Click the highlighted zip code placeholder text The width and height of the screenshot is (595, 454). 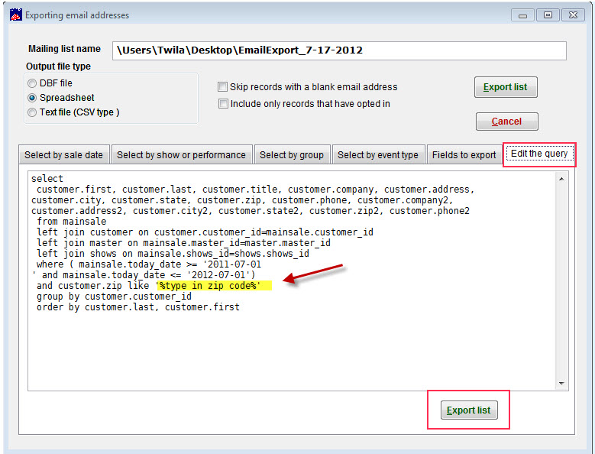pyautogui.click(x=212, y=285)
